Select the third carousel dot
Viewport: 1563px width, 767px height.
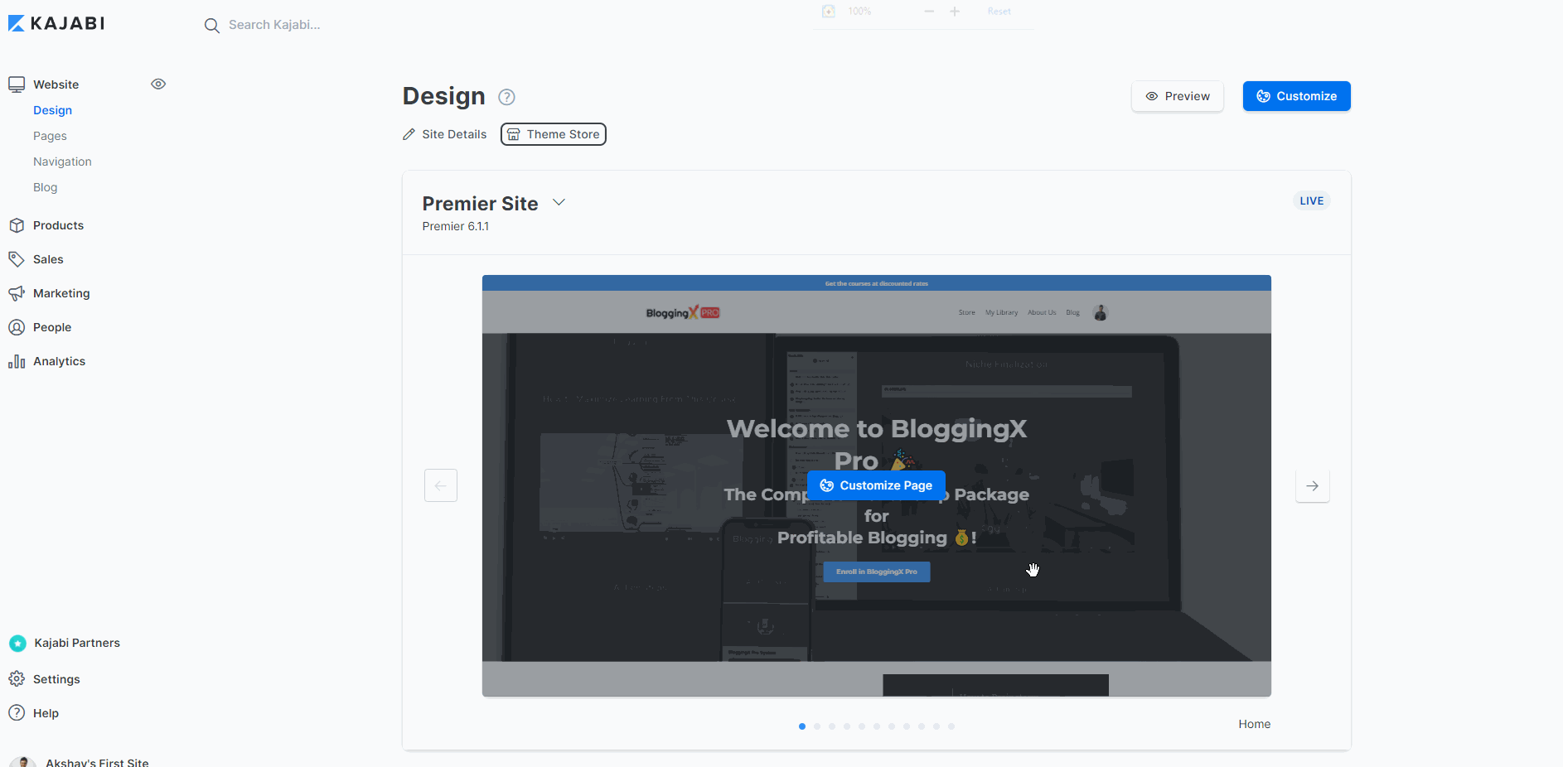click(x=832, y=726)
